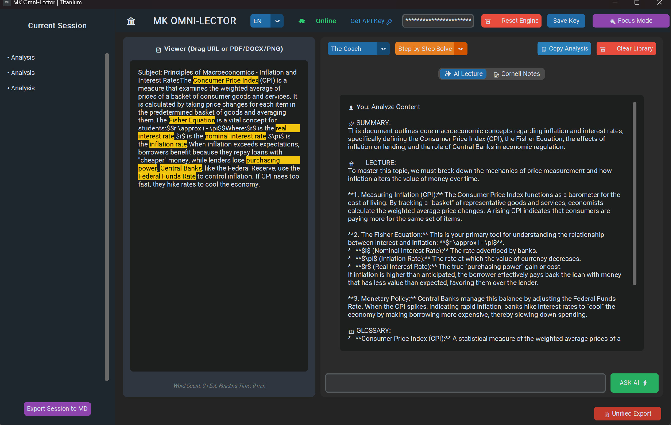Enable Focus Mode

[631, 21]
